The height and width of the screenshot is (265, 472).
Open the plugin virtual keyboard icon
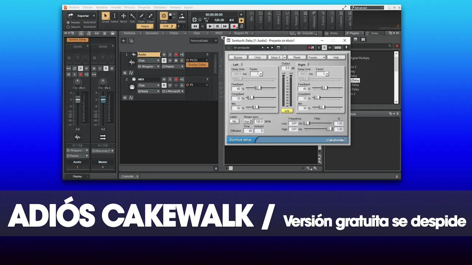click(338, 47)
